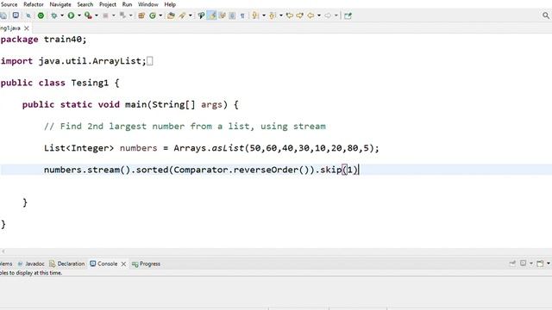Screen dimensions: 552x310
Task: Click the Debug bug icon
Action: coord(53,15)
